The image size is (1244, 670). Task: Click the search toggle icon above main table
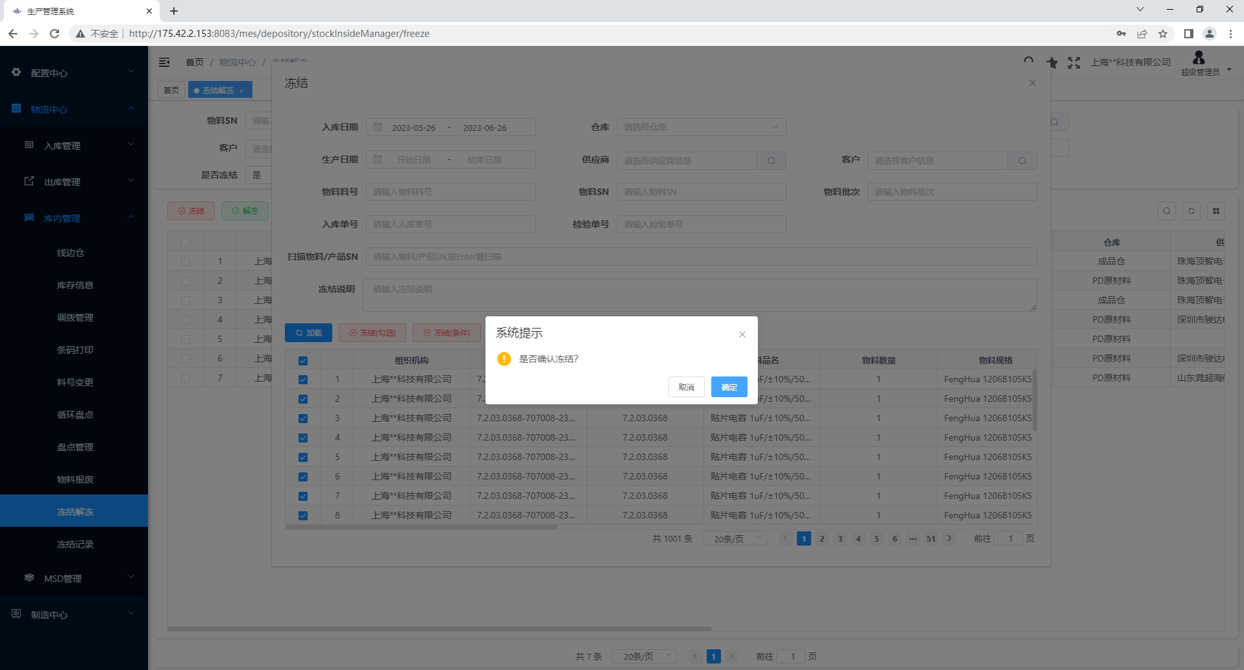pos(1167,211)
